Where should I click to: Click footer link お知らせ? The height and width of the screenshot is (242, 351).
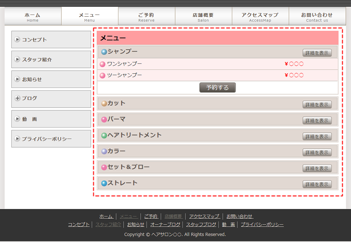(x=136, y=225)
